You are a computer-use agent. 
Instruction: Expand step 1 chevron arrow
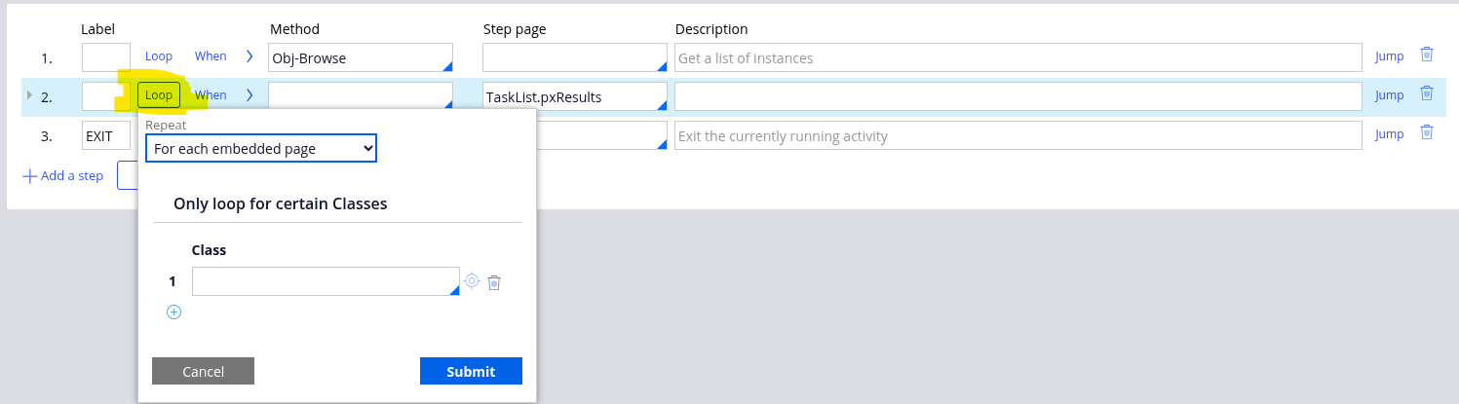pos(250,56)
